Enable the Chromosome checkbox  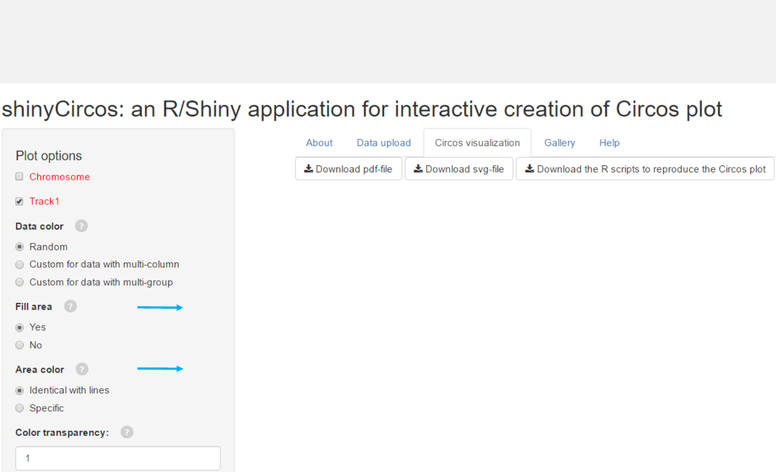[19, 177]
